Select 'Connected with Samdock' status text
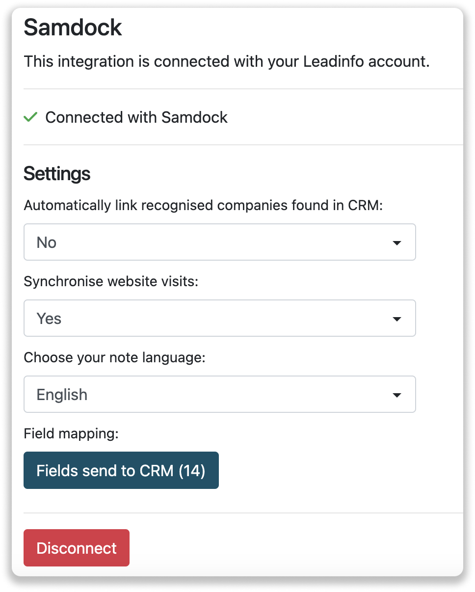This screenshot has height=592, width=475. 136,117
